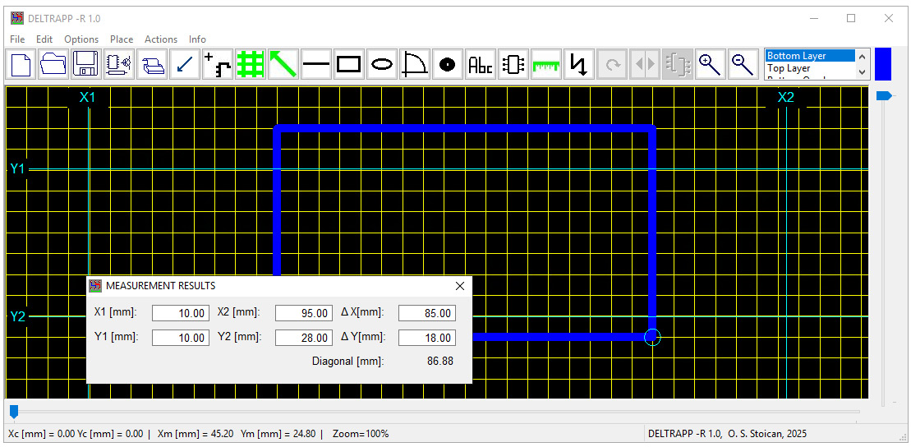Zoom out with the minus magnifier
The image size is (911, 447).
pos(743,64)
